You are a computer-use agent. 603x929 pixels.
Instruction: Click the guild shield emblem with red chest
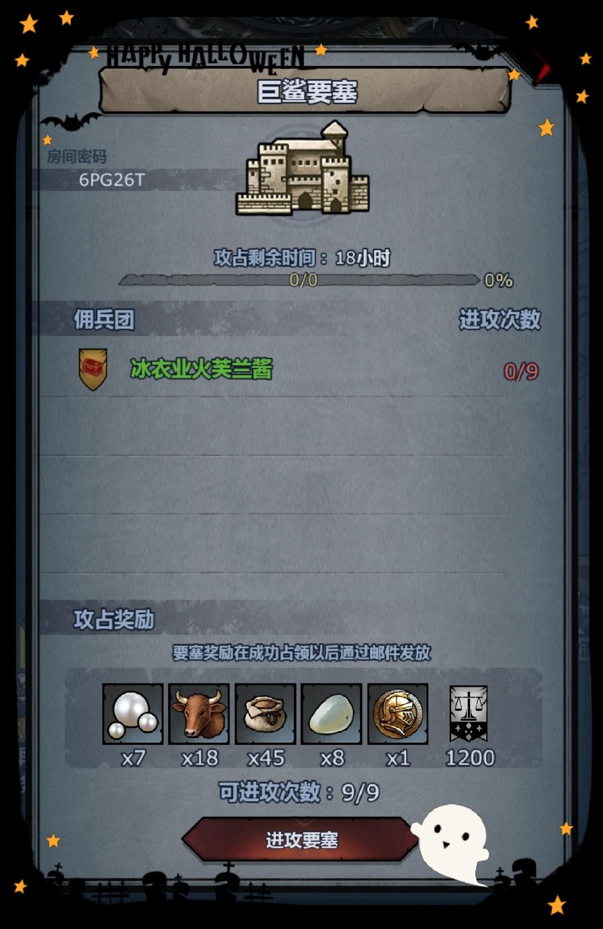pos(93,370)
